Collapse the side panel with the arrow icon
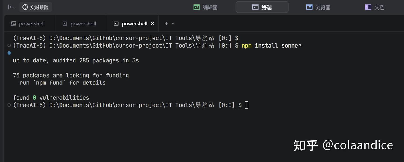Viewport: 404px width, 162px height. 11,7
